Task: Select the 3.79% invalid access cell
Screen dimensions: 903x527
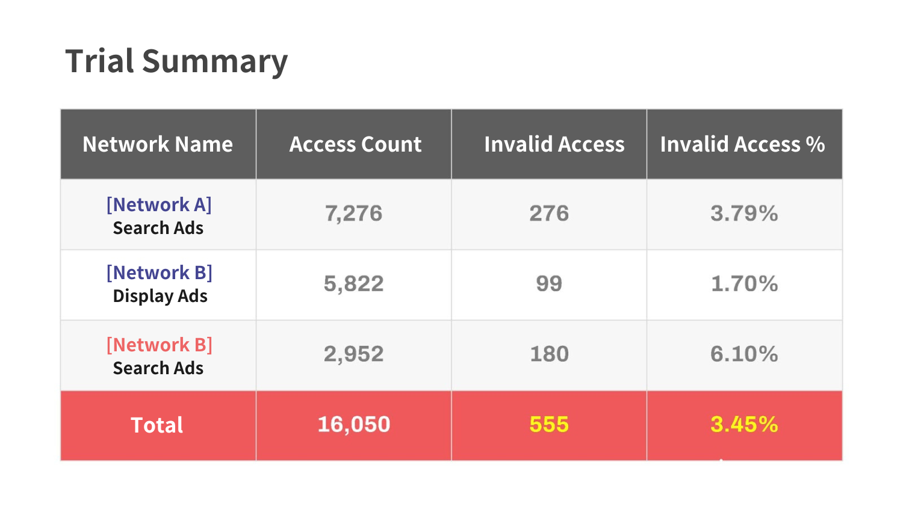Action: tap(744, 214)
